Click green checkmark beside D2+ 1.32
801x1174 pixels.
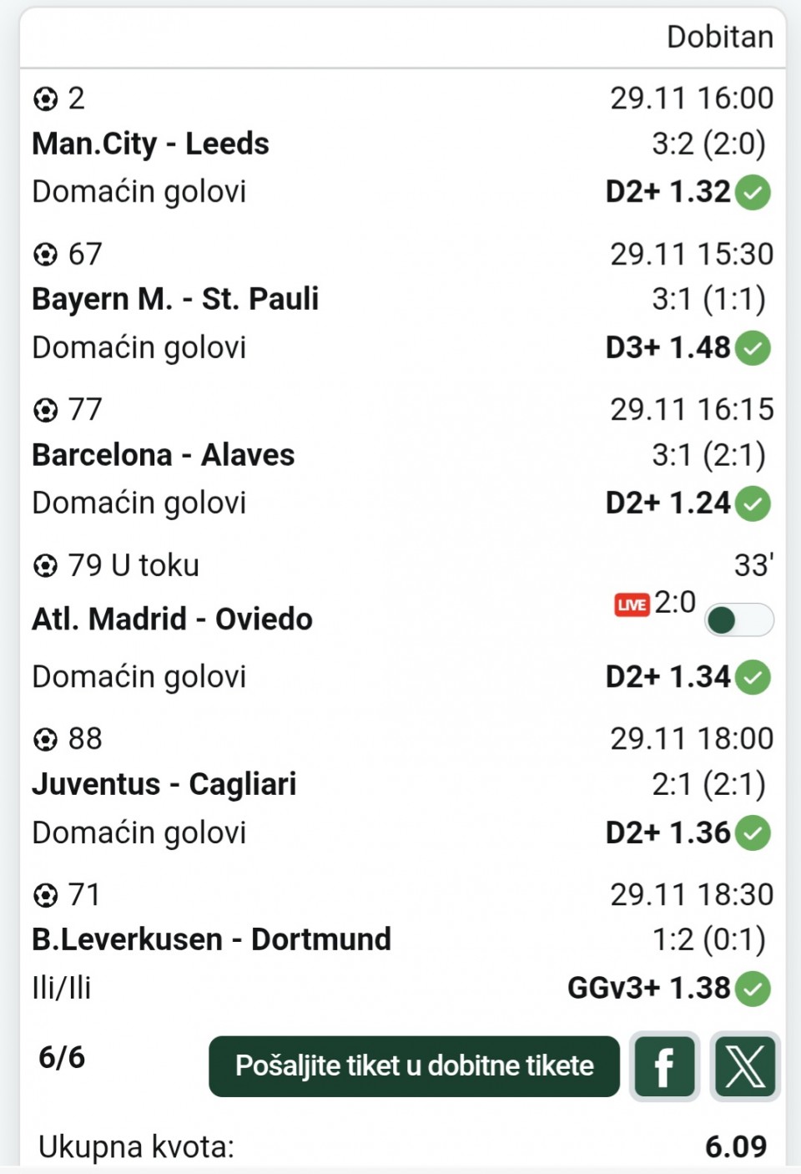point(753,192)
